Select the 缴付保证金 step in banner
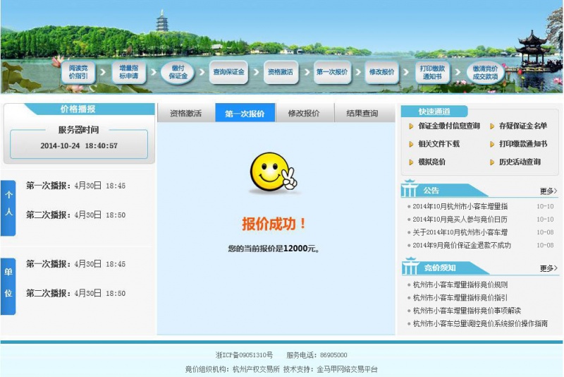The height and width of the screenshot is (377, 564). click(178, 72)
